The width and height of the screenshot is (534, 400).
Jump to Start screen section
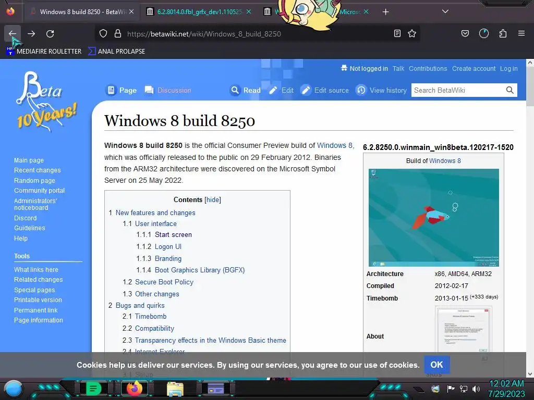point(173,235)
